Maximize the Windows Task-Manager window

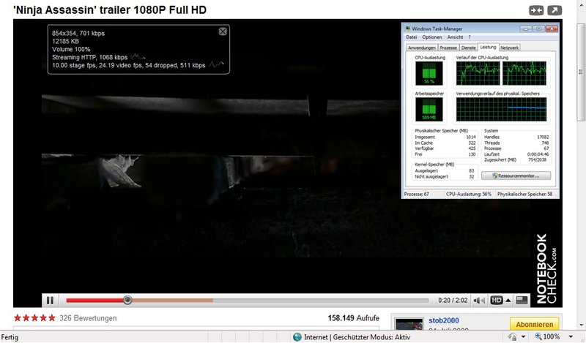(x=538, y=29)
